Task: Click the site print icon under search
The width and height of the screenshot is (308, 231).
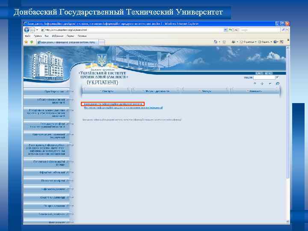Action: tap(278, 84)
